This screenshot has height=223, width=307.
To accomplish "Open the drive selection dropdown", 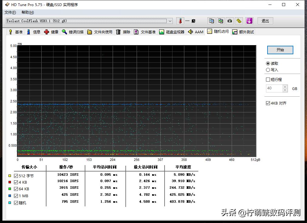I will (x=170, y=21).
